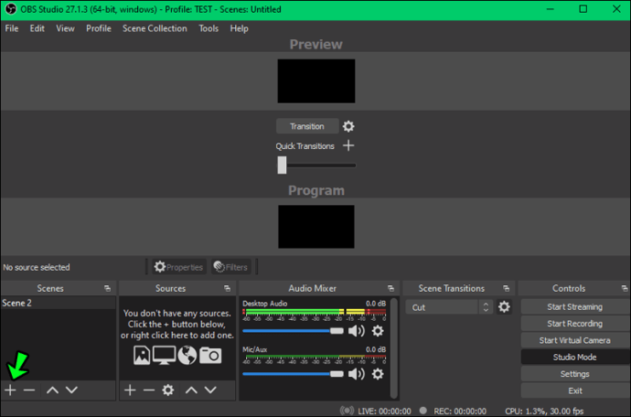The width and height of the screenshot is (631, 417).
Task: Click the Preview thumbnail
Action: click(x=316, y=80)
